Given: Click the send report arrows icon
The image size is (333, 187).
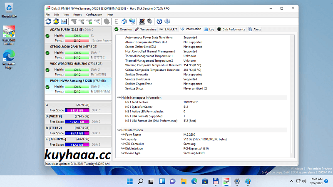Looking at the screenshot, I should pyautogui.click(x=124, y=21).
